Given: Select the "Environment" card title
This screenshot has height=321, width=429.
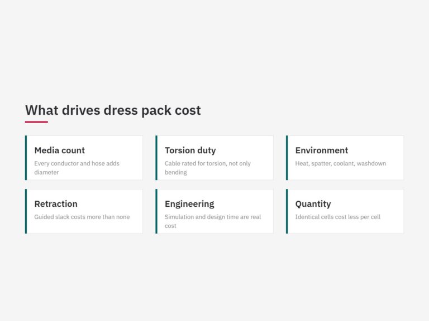Looking at the screenshot, I should [x=322, y=150].
